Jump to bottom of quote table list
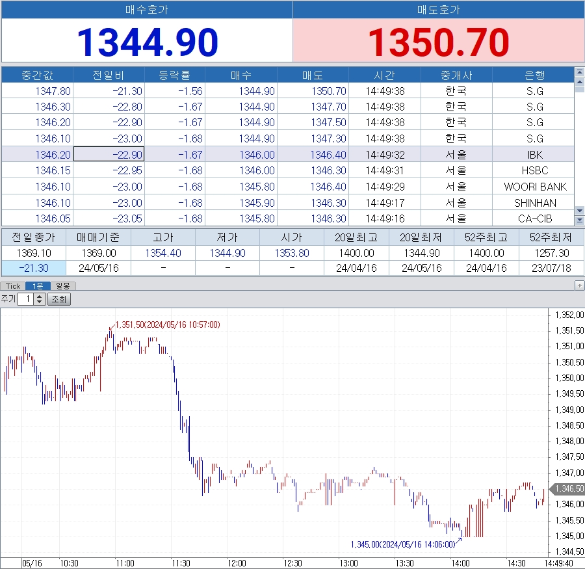 tap(579, 221)
